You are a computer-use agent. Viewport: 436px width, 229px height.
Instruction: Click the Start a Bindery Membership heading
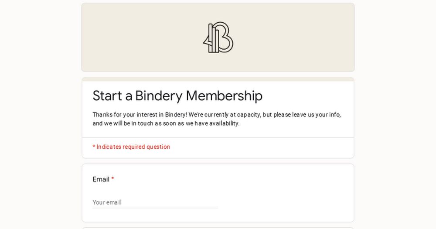click(x=177, y=96)
